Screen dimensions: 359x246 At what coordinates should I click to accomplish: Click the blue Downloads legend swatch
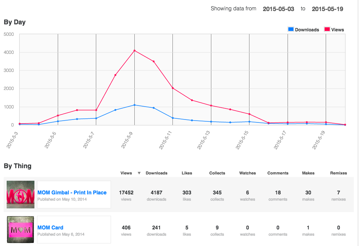click(x=291, y=30)
